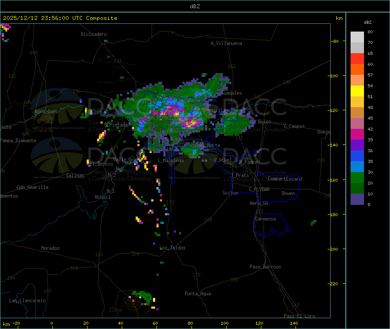Select the J_Prats location label
The width and height of the screenshot is (390, 329).
(x=240, y=176)
